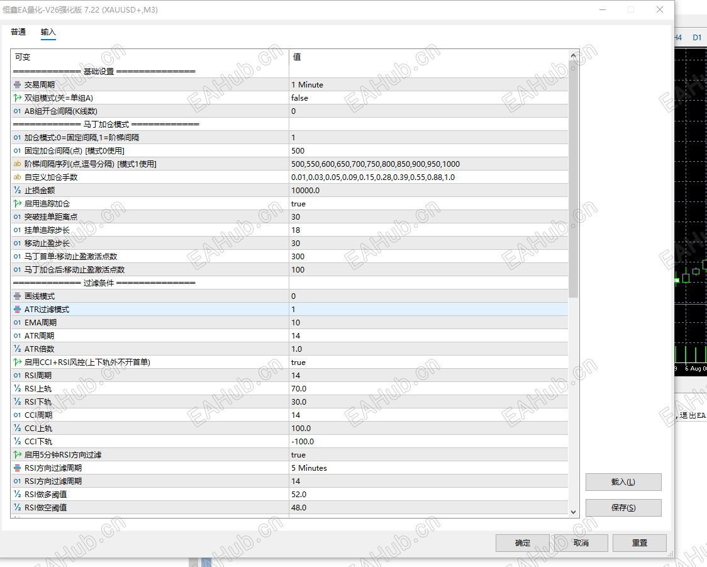This screenshot has width=707, height=567.
Task: Click the boolean icon beside 启用5分钟RSI方向过滤
Action: point(17,455)
